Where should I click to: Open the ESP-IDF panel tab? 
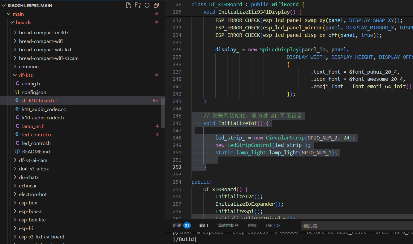click(273, 225)
